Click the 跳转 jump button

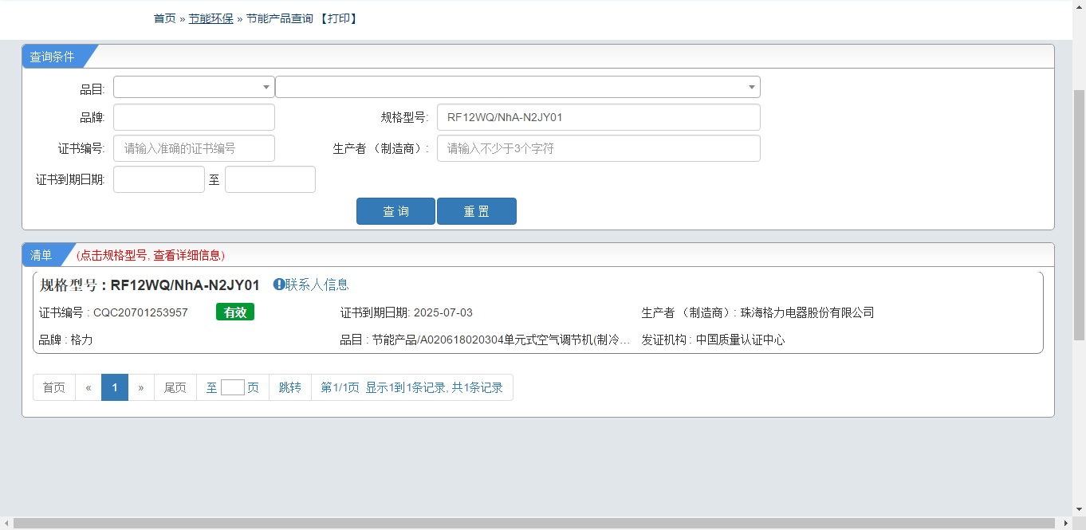(x=290, y=387)
